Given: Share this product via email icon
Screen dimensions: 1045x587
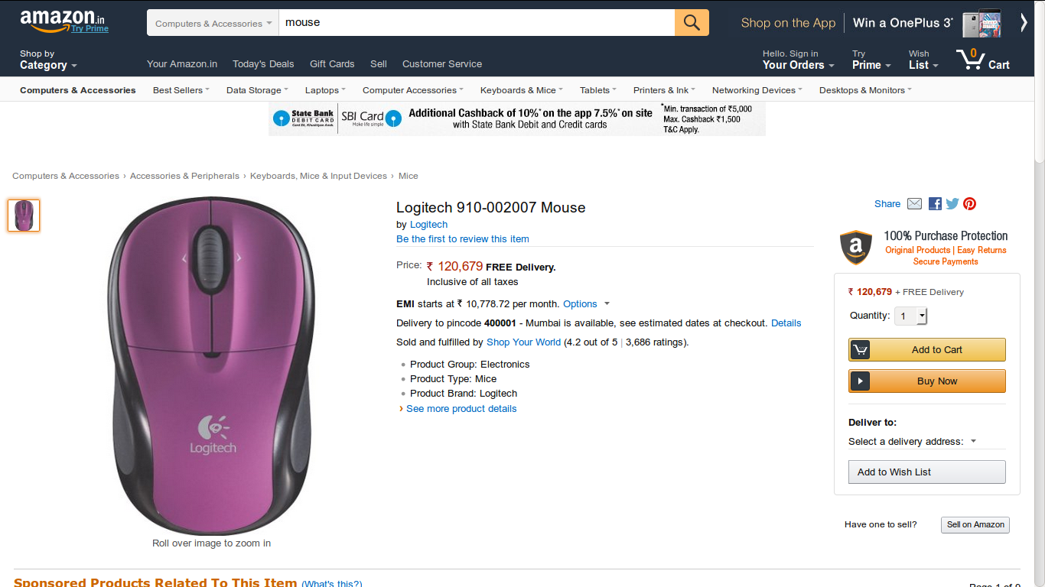Looking at the screenshot, I should (914, 203).
